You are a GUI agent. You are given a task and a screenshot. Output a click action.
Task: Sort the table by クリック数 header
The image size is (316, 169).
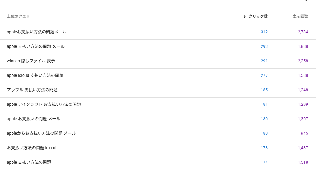(x=258, y=17)
